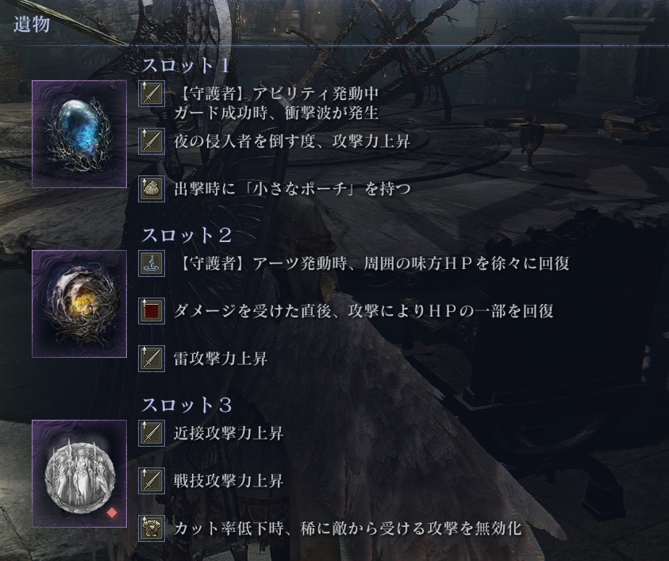Viewport: 669px width, 561px height.
Task: Open the スロット１ heading
Action: tap(186, 65)
